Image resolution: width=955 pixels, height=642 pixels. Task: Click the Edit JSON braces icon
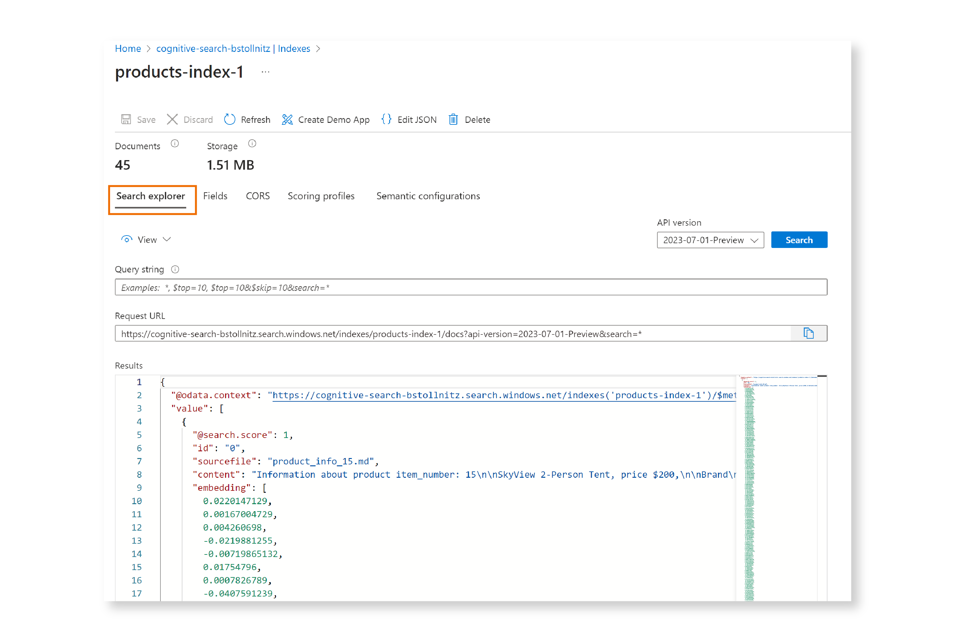(386, 120)
